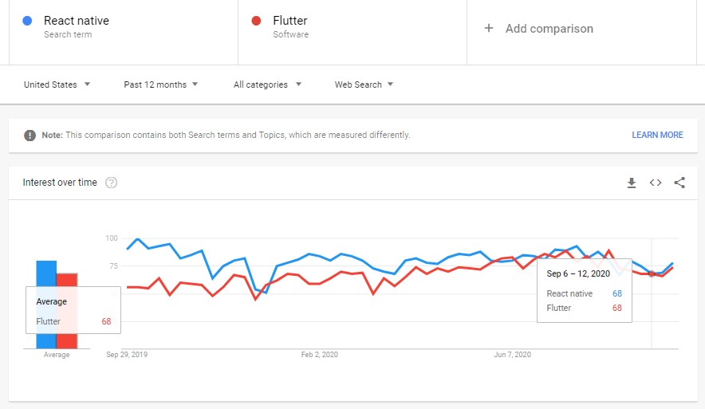Share the Interest over time chart
The height and width of the screenshot is (409, 705).
click(679, 183)
